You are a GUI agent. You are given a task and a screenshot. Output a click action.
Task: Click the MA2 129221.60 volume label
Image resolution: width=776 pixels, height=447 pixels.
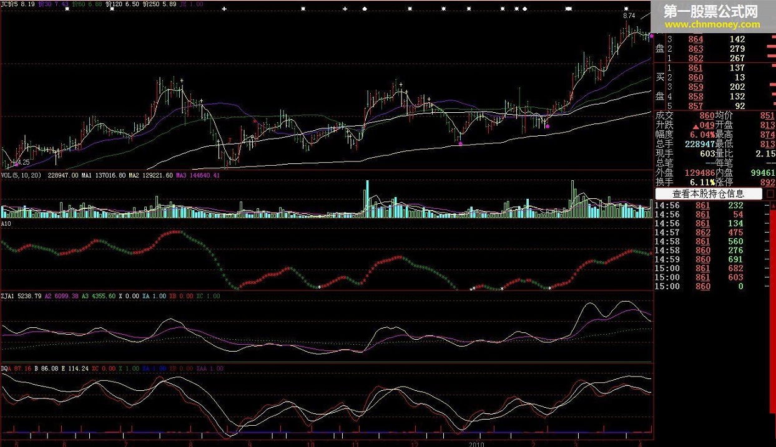[150, 176]
